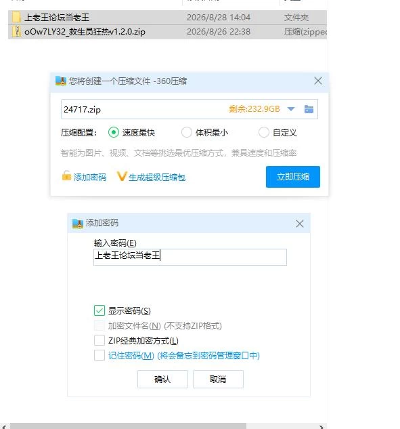Click the folder icon of 上老王论坛当老王
Screen dimensions: 400x429
tap(16, 17)
